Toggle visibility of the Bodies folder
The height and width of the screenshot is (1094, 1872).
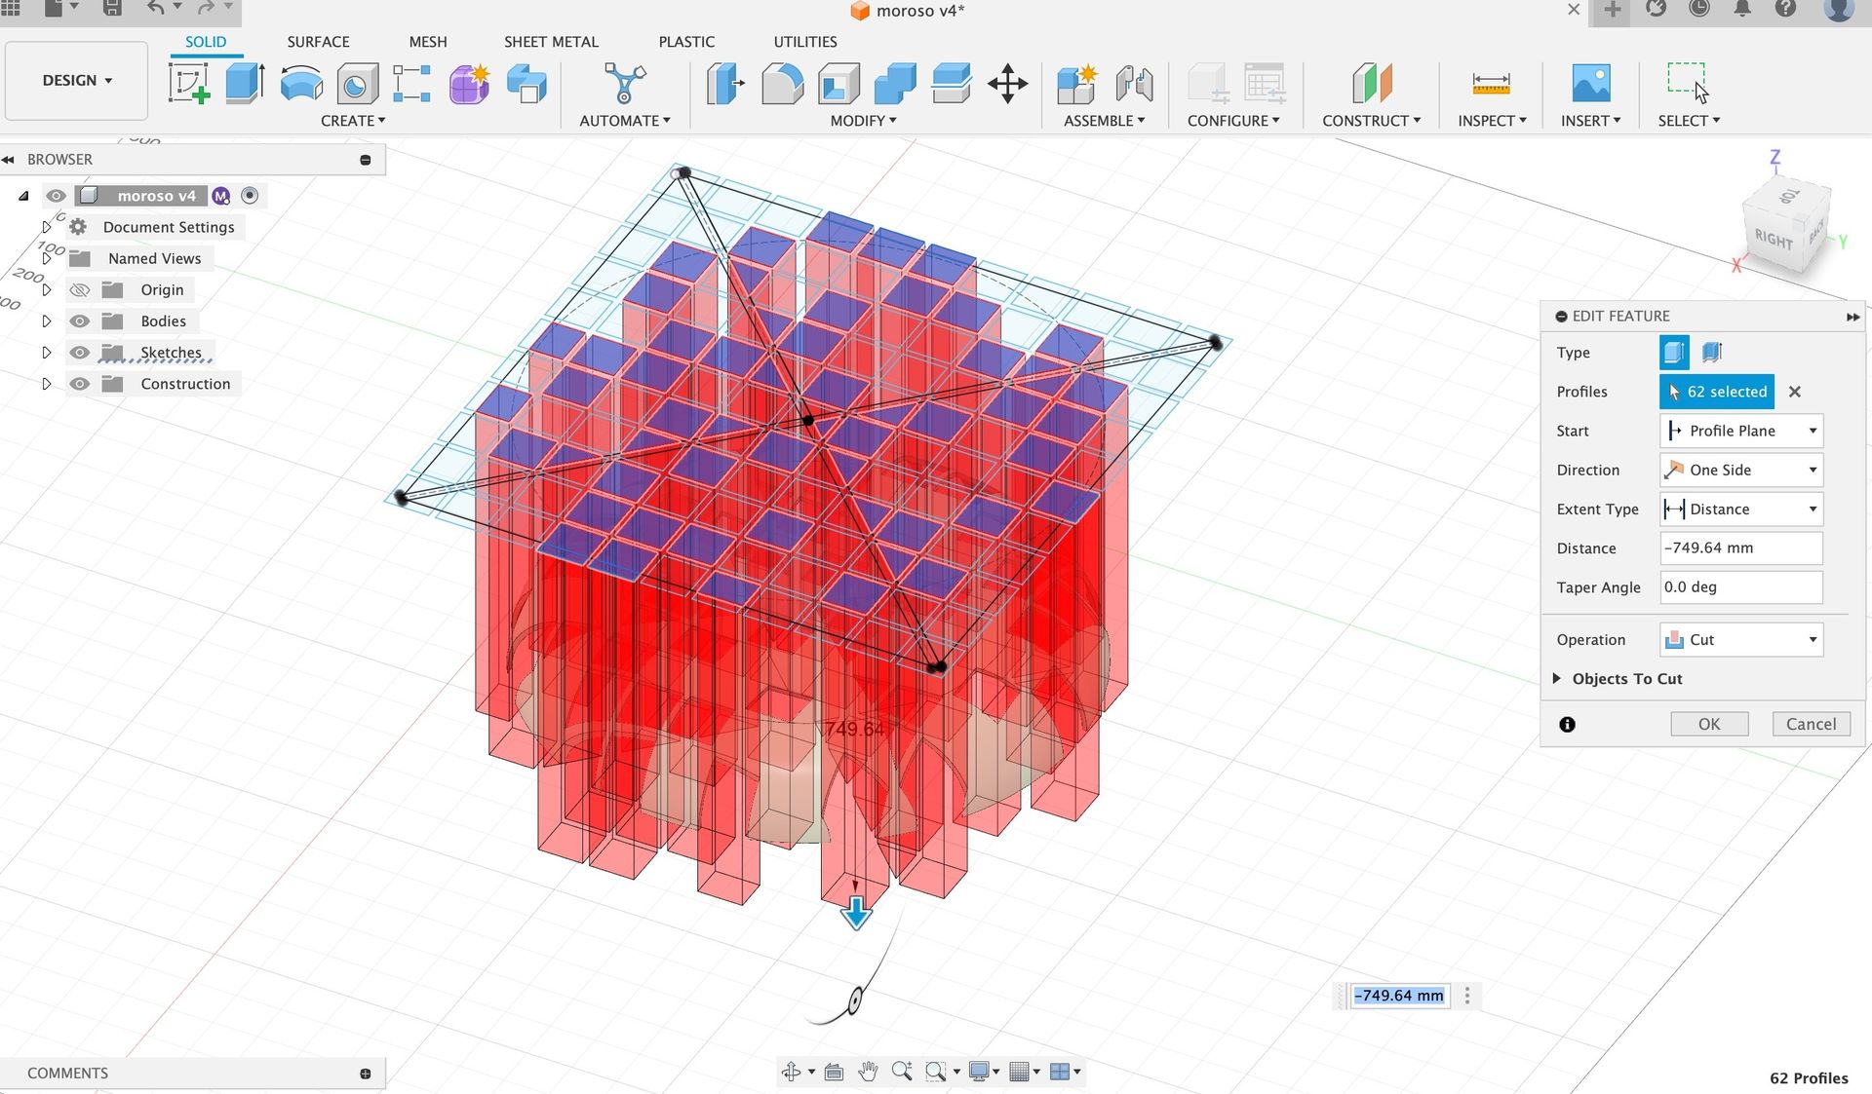(x=80, y=321)
